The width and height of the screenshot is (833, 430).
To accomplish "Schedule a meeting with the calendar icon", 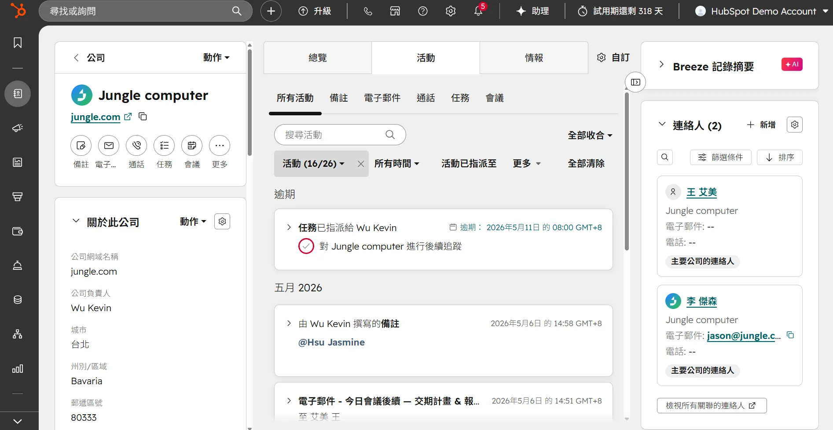I will [192, 146].
